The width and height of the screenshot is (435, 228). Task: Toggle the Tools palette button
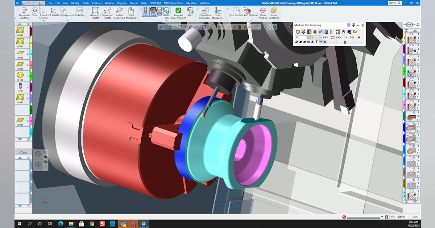pos(145,12)
